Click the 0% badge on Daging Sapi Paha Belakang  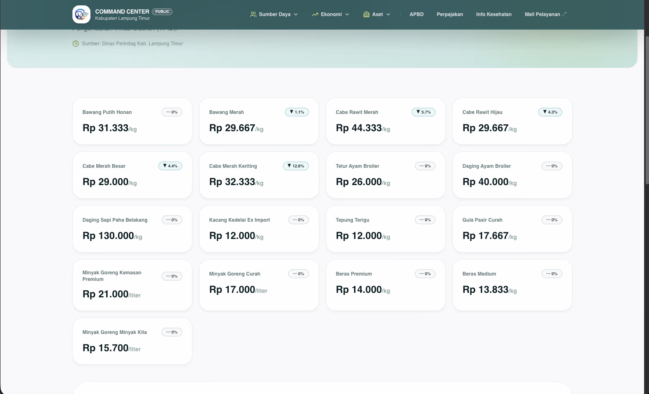172,220
